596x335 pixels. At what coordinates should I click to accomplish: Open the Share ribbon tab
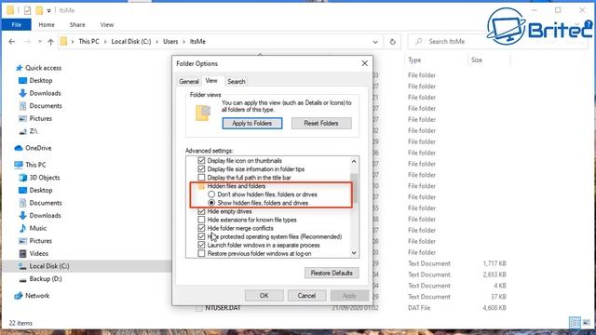pos(77,25)
